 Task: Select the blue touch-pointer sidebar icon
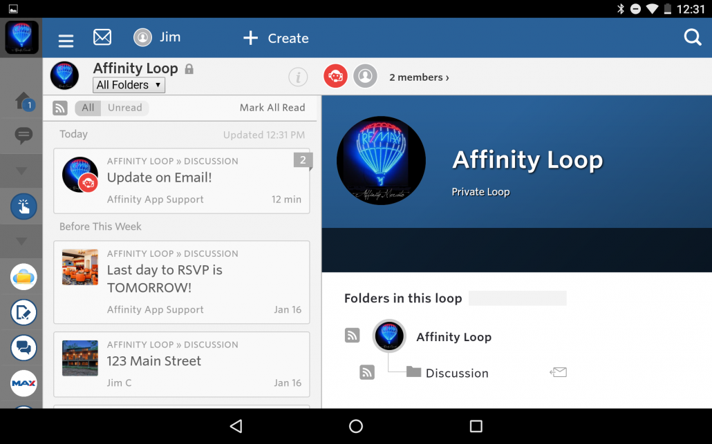coord(24,206)
